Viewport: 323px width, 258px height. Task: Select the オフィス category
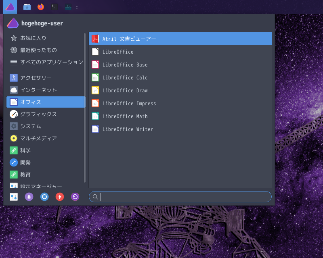click(x=46, y=102)
